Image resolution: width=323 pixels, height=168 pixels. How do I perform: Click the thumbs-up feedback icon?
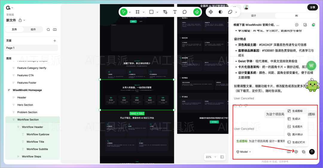[240, 106]
